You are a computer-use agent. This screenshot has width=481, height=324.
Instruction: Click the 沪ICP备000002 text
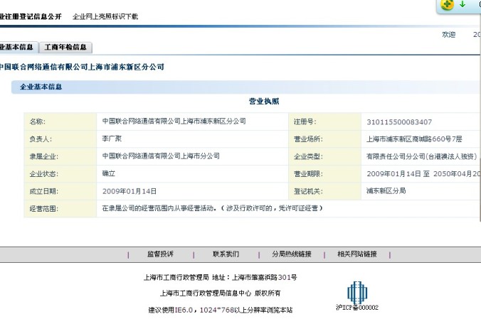[x=357, y=307]
